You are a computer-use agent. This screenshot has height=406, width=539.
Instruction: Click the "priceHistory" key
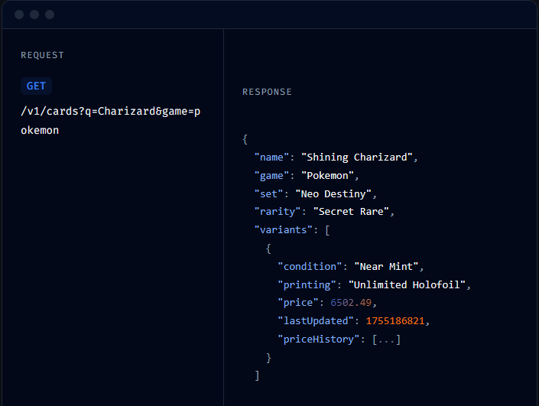[x=319, y=339]
